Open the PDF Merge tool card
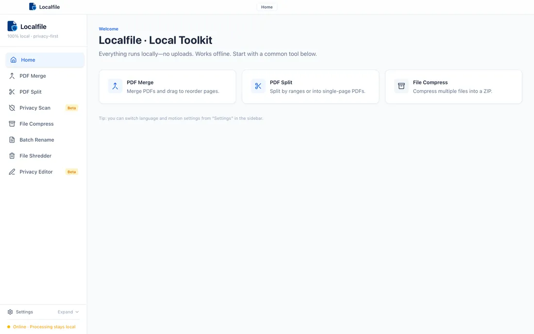Image resolution: width=534 pixels, height=334 pixels. point(167,86)
